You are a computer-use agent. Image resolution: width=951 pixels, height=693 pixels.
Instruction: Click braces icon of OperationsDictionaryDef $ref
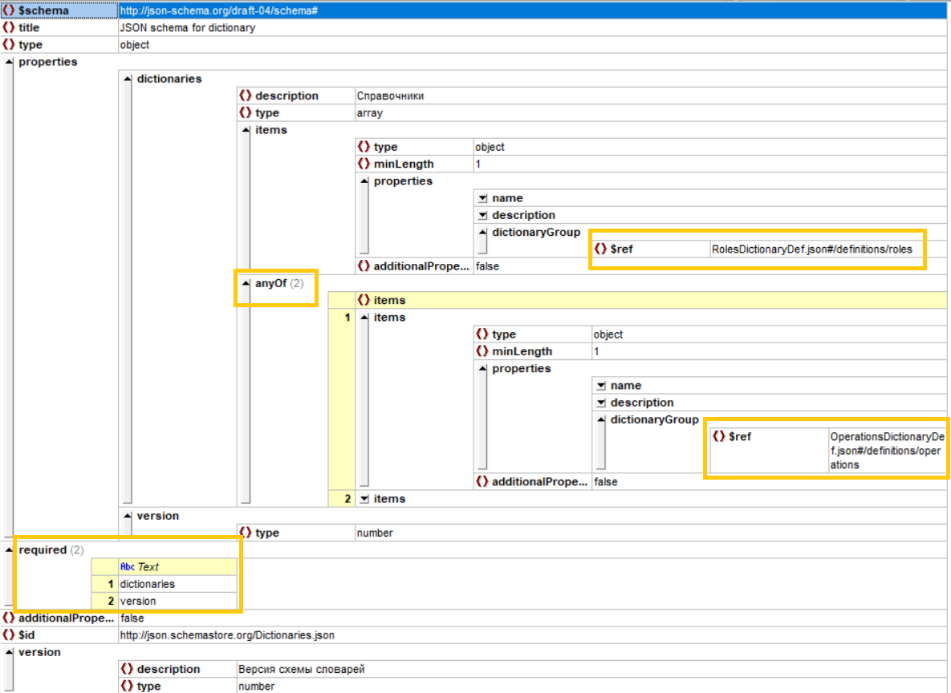tap(719, 436)
